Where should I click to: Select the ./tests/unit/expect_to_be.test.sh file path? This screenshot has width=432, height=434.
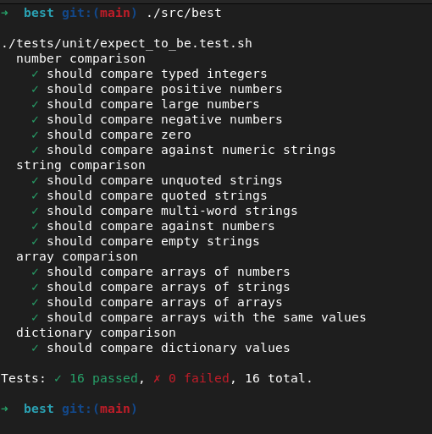tap(126, 43)
